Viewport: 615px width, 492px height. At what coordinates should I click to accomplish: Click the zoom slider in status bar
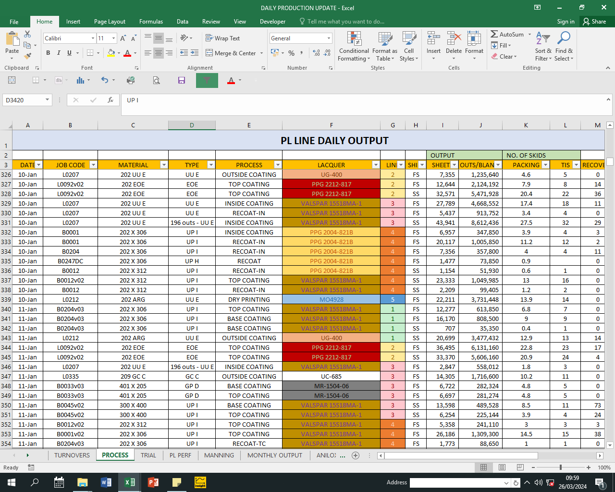click(x=560, y=467)
